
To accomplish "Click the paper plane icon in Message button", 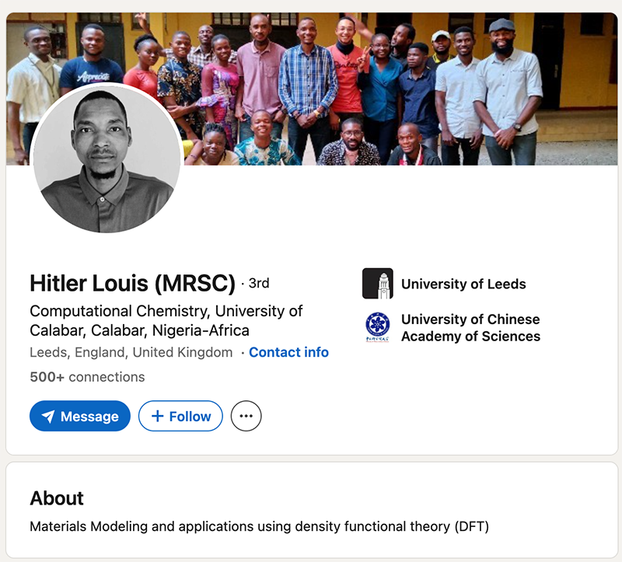I will point(48,417).
